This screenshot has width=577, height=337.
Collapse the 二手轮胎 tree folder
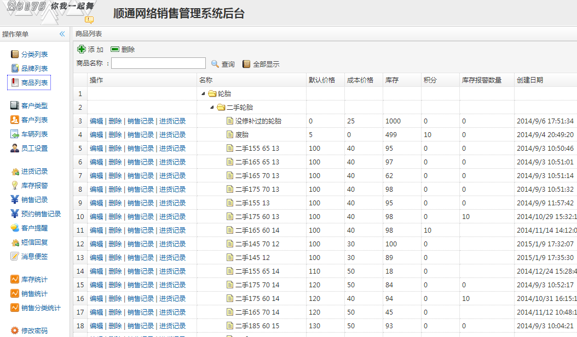[212, 108]
